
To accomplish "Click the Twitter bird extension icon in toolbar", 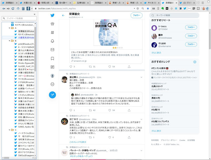I will pyautogui.click(x=185, y=9).
